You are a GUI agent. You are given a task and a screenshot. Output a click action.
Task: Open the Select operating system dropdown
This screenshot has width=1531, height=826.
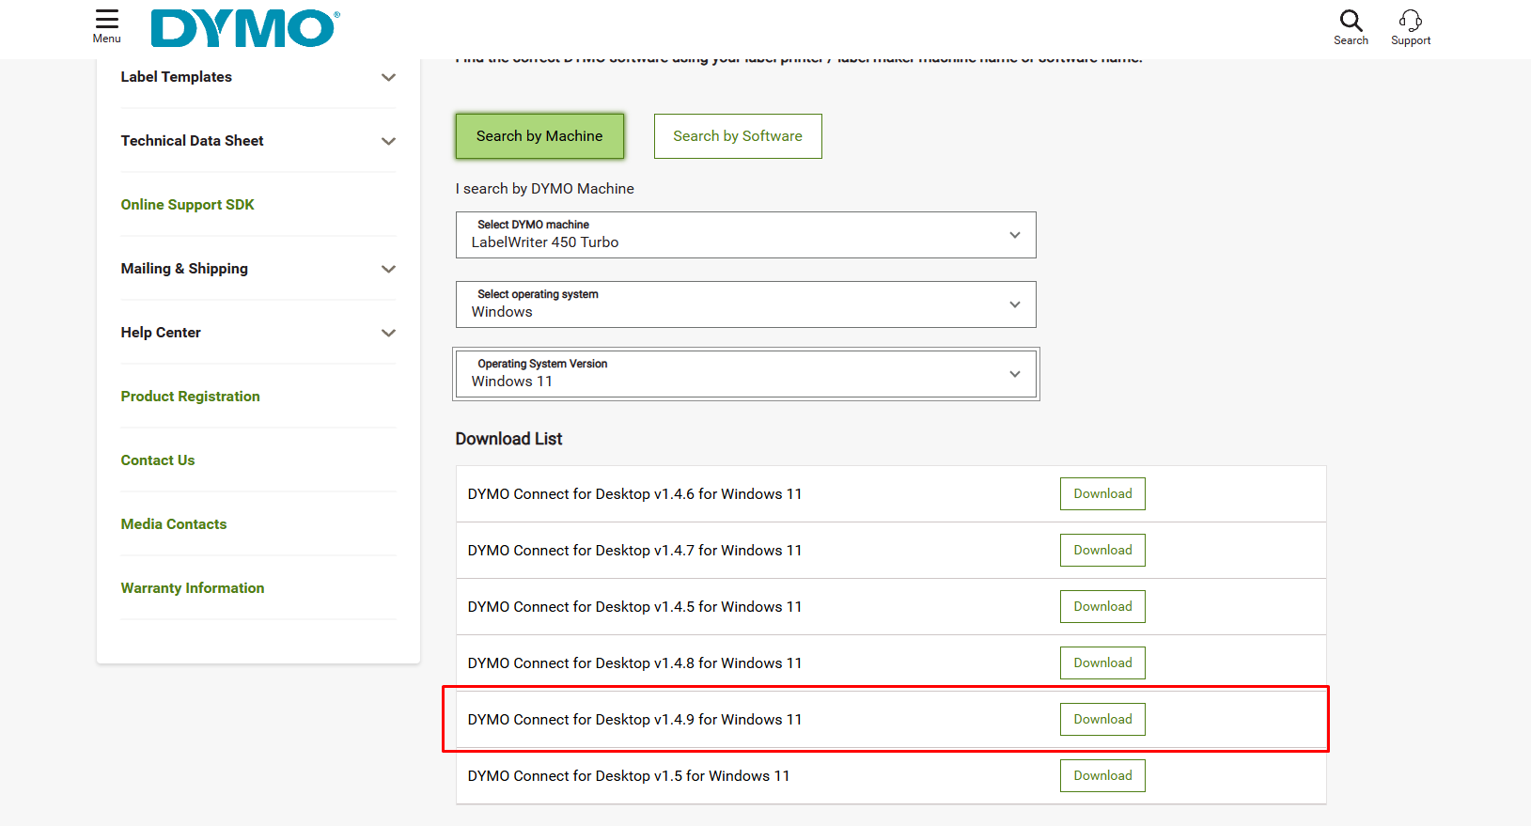(746, 304)
